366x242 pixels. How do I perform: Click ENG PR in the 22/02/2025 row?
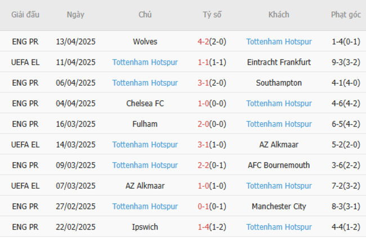[x=25, y=227]
